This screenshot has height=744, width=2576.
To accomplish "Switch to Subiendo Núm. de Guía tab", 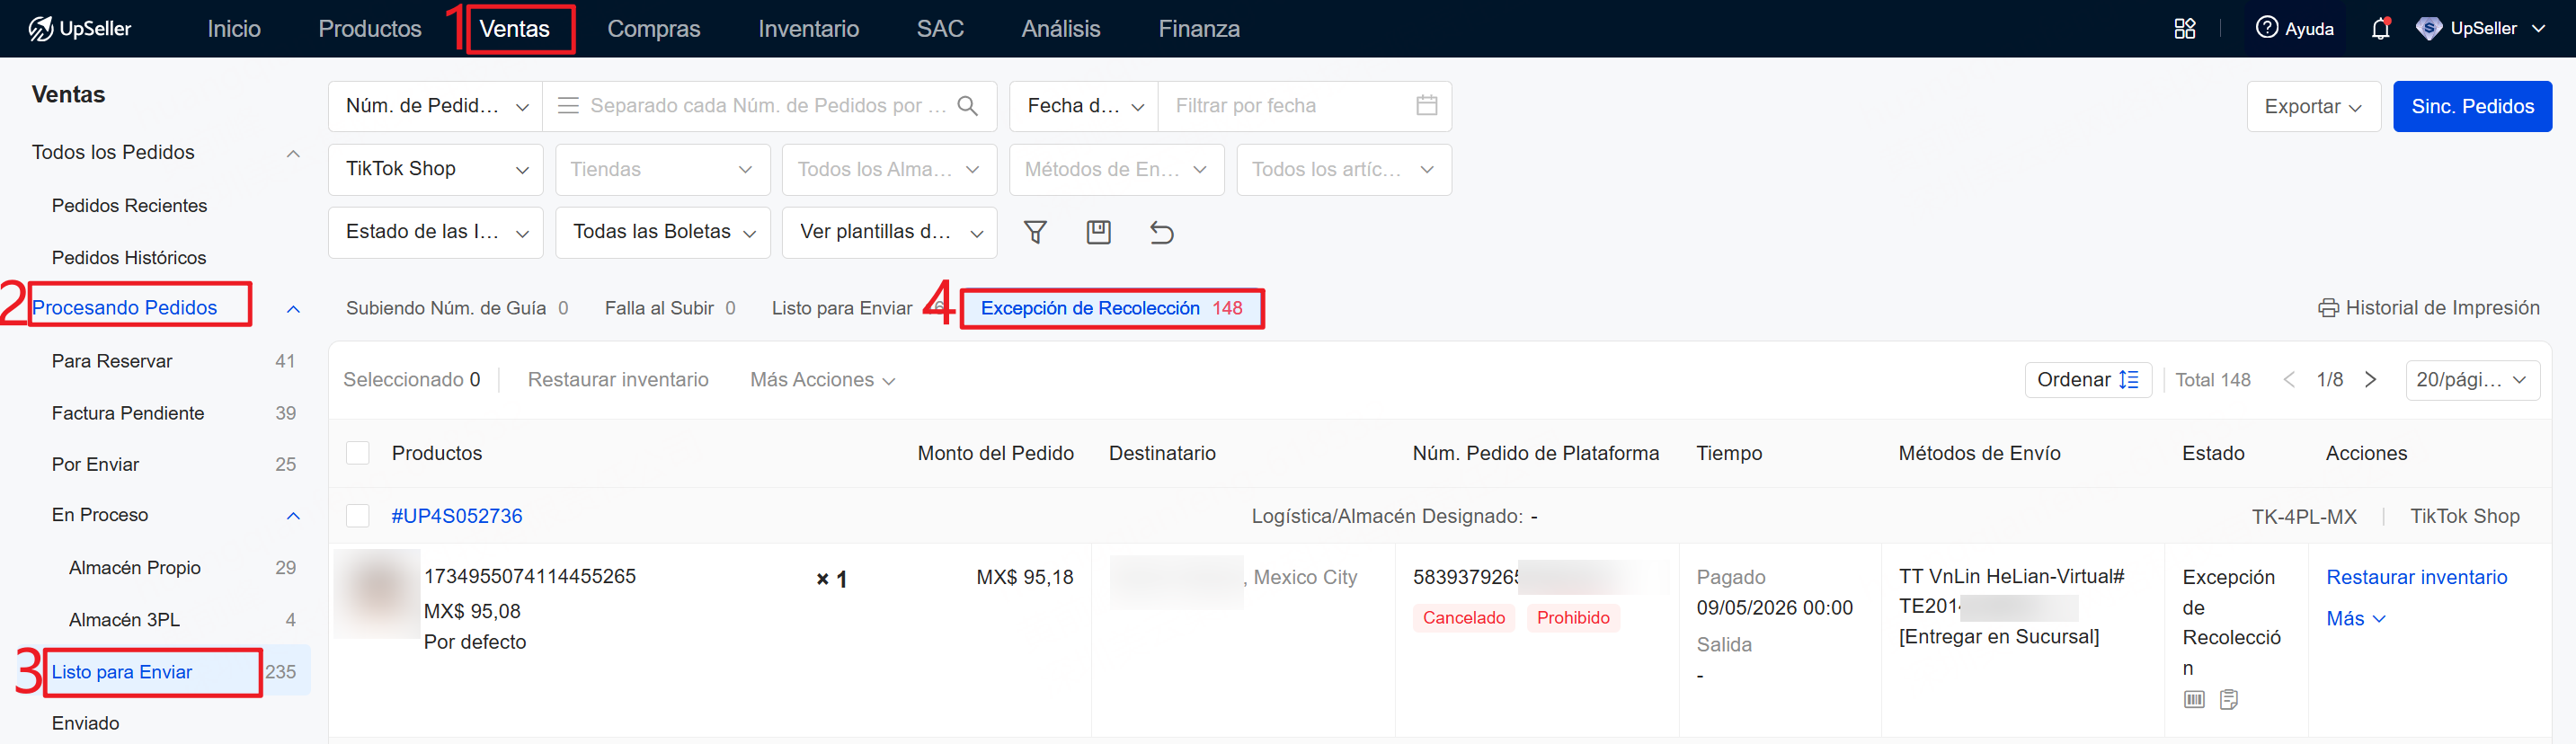I will pos(457,308).
